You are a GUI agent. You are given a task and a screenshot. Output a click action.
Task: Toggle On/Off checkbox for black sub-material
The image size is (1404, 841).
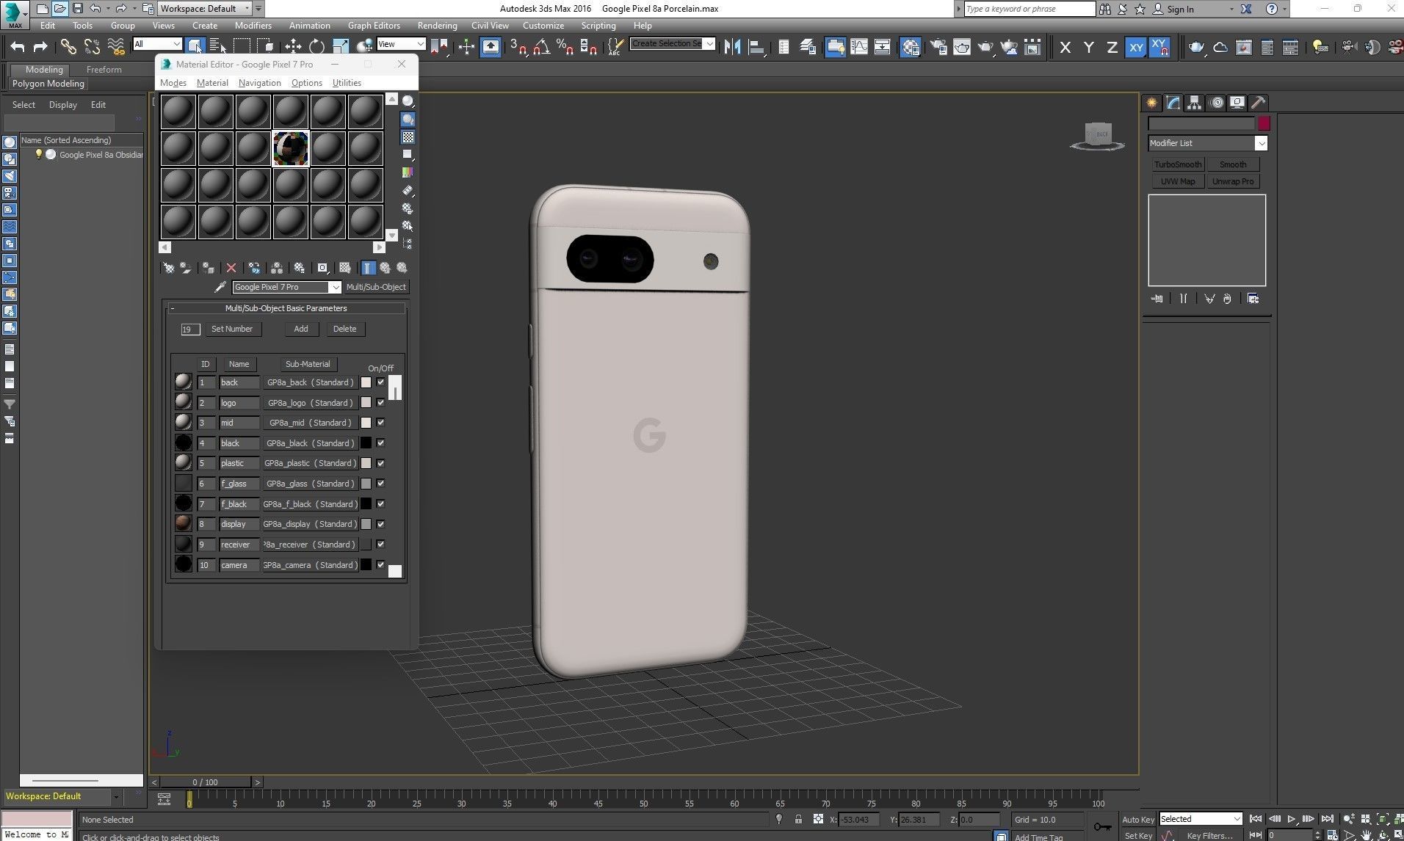click(380, 443)
